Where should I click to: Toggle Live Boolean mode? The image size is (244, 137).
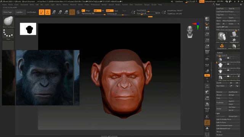32,12
